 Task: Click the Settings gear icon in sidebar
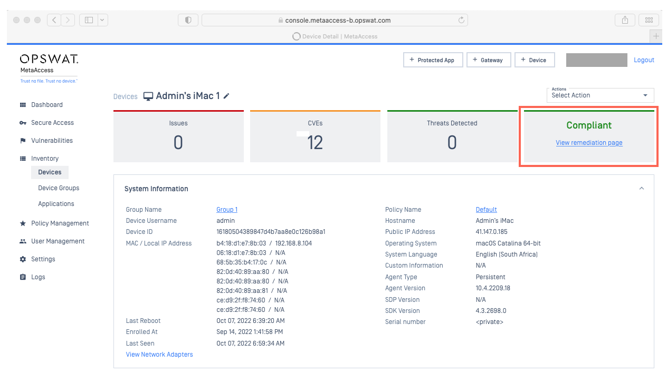pos(23,259)
